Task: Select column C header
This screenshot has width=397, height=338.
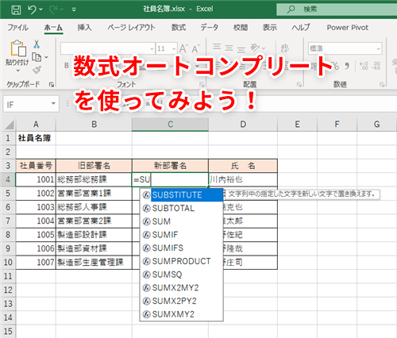Action: [170, 125]
